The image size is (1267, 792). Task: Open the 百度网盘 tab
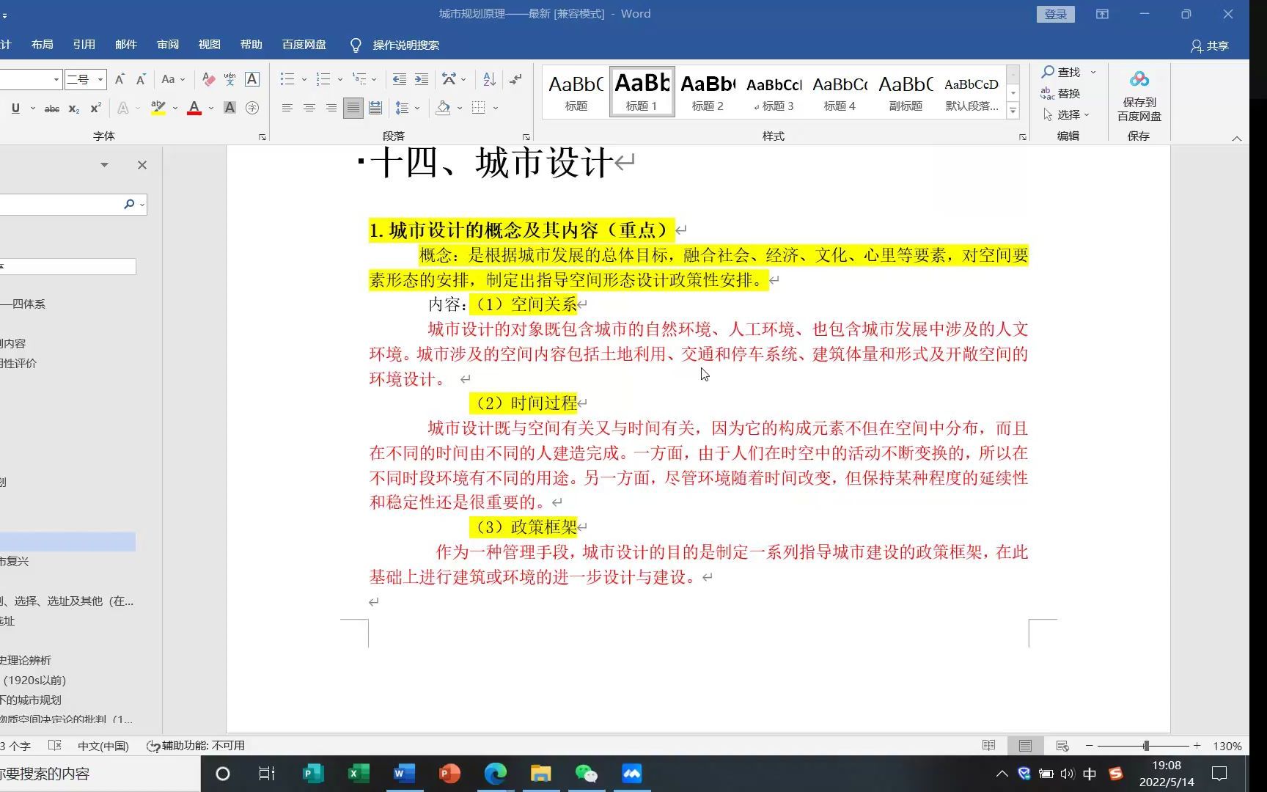304,45
